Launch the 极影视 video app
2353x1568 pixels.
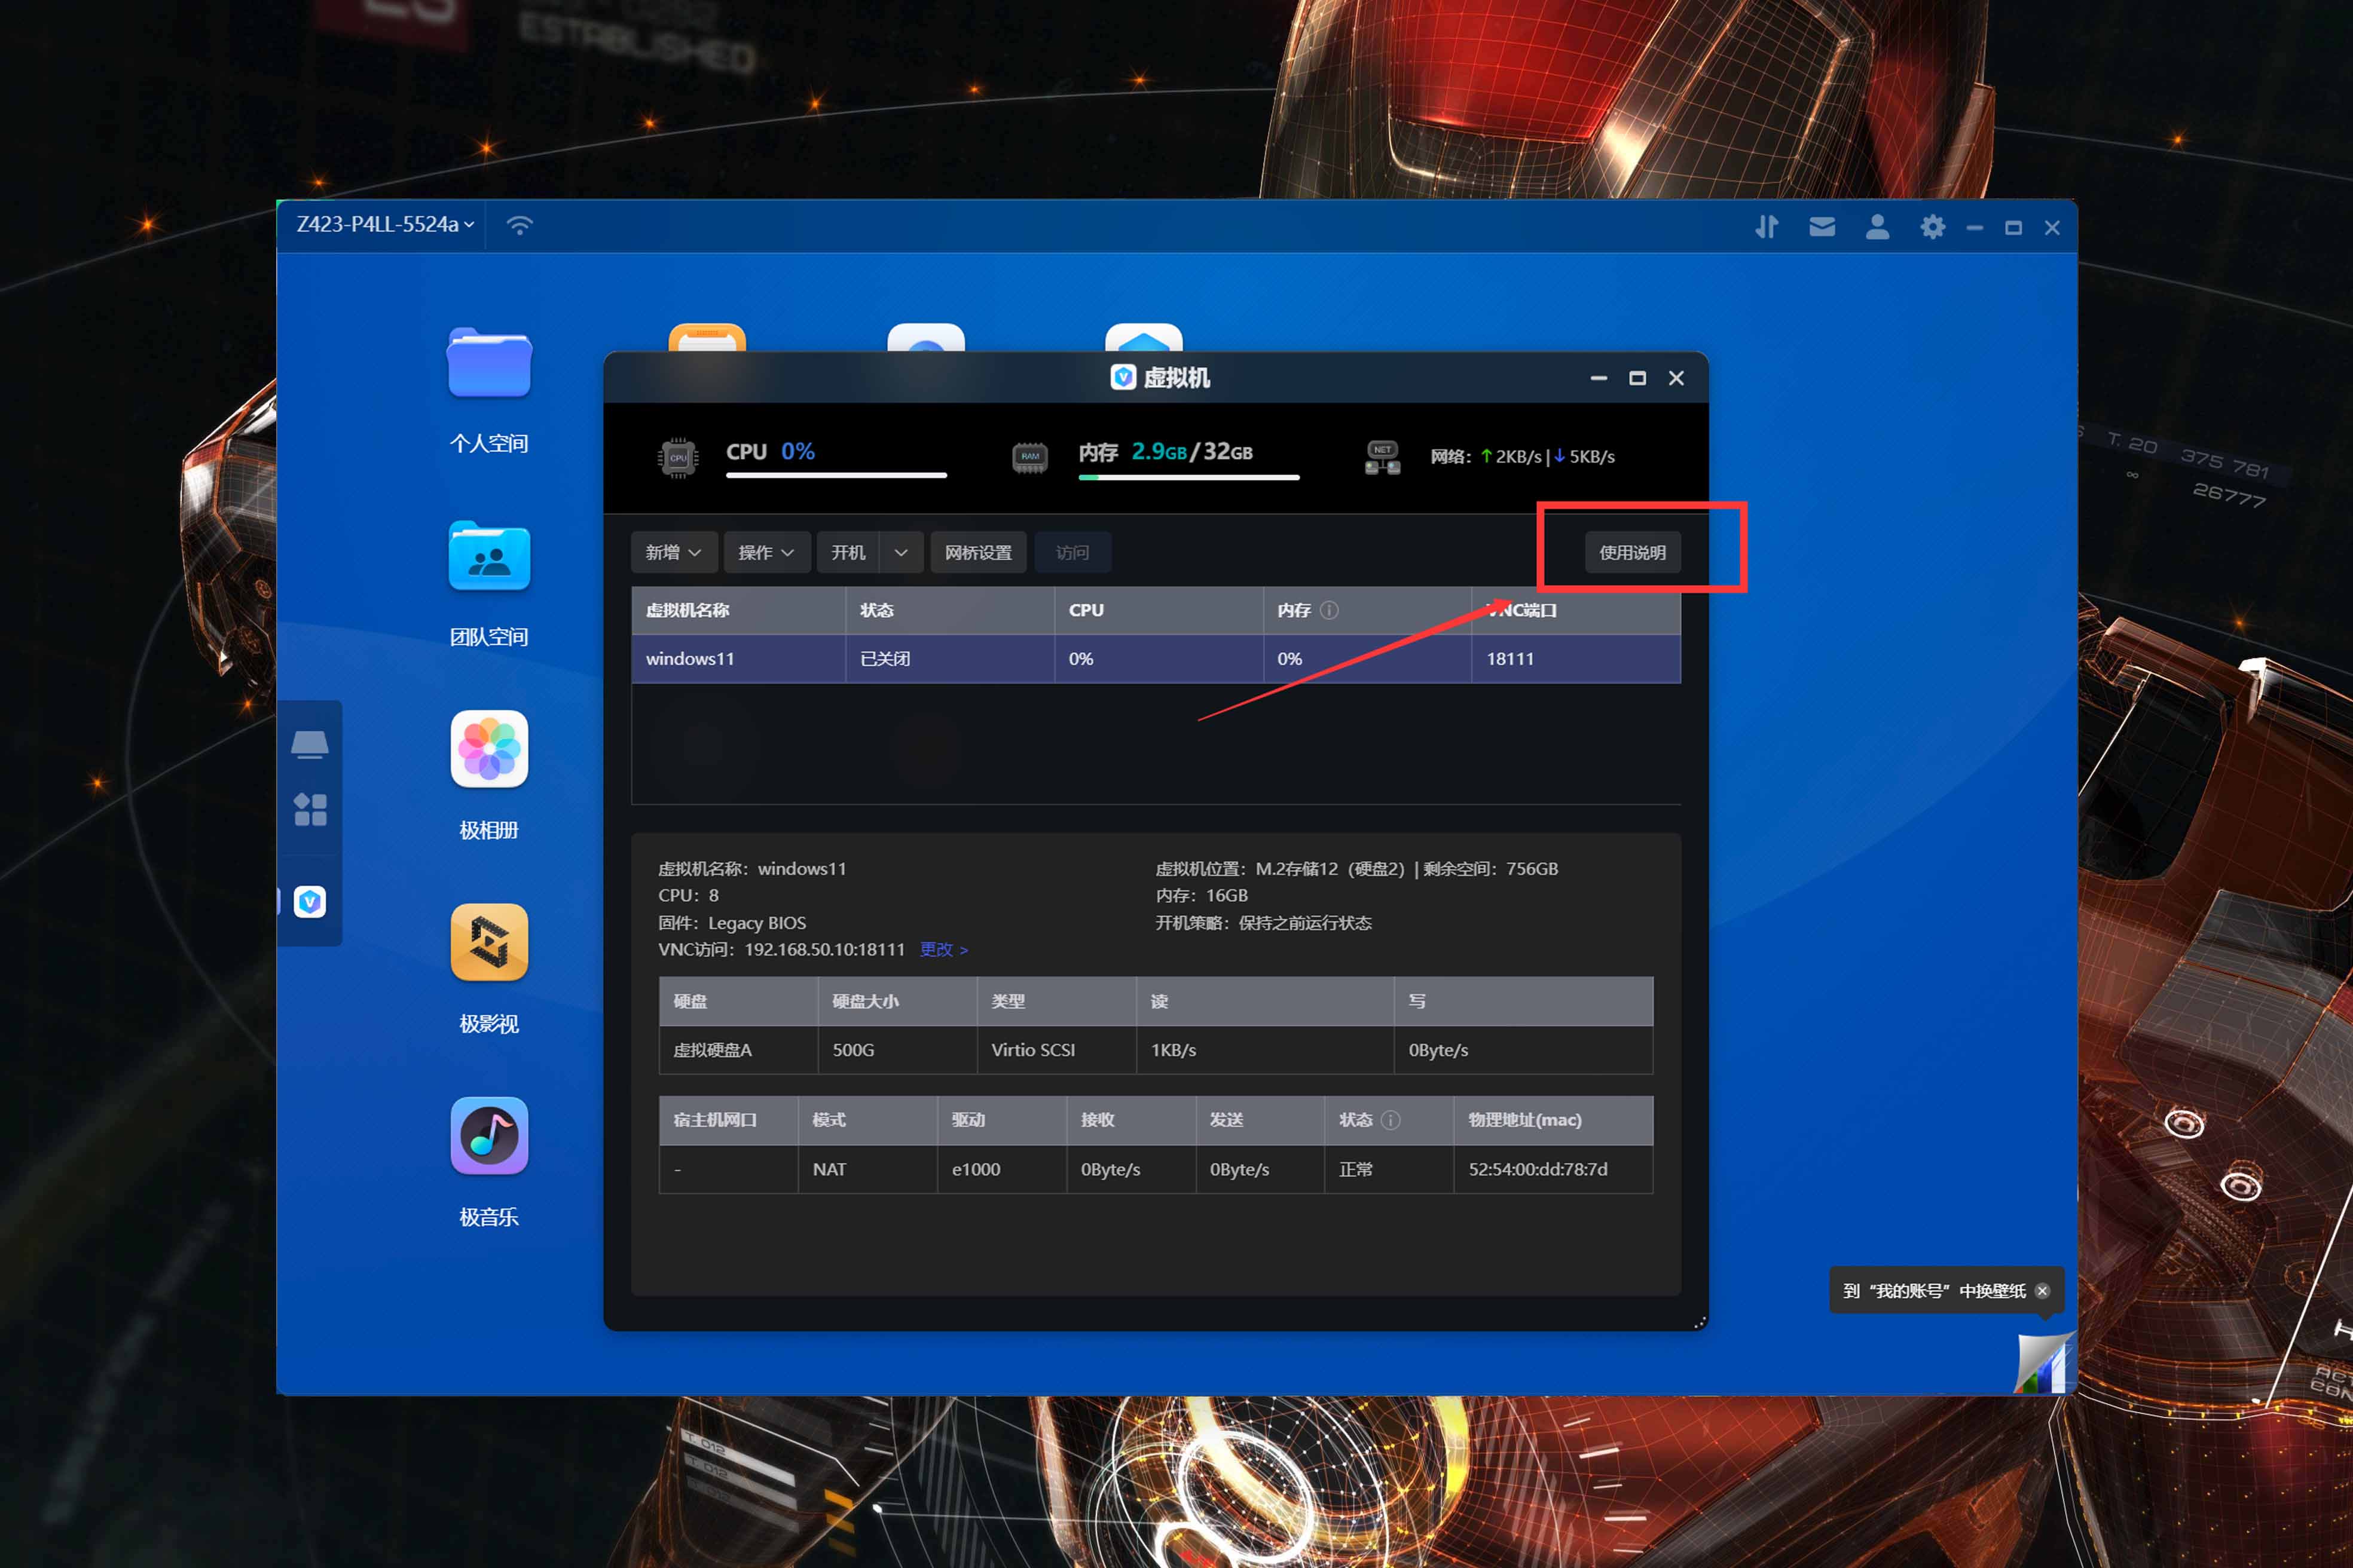[489, 942]
